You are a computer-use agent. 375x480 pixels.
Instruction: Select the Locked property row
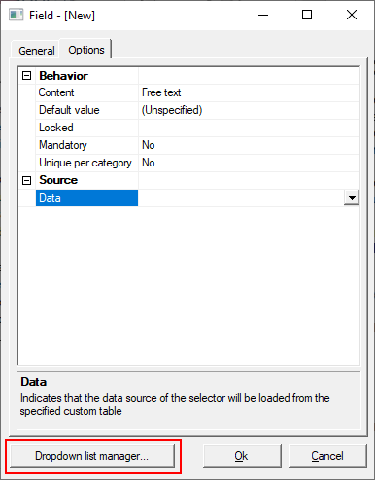point(189,128)
